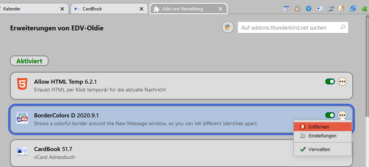Click the Aktiviert section label
Viewport: 369px width, 167px height.
tap(29, 61)
